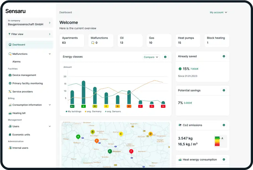Expand Filter view arrow

(x=50, y=34)
